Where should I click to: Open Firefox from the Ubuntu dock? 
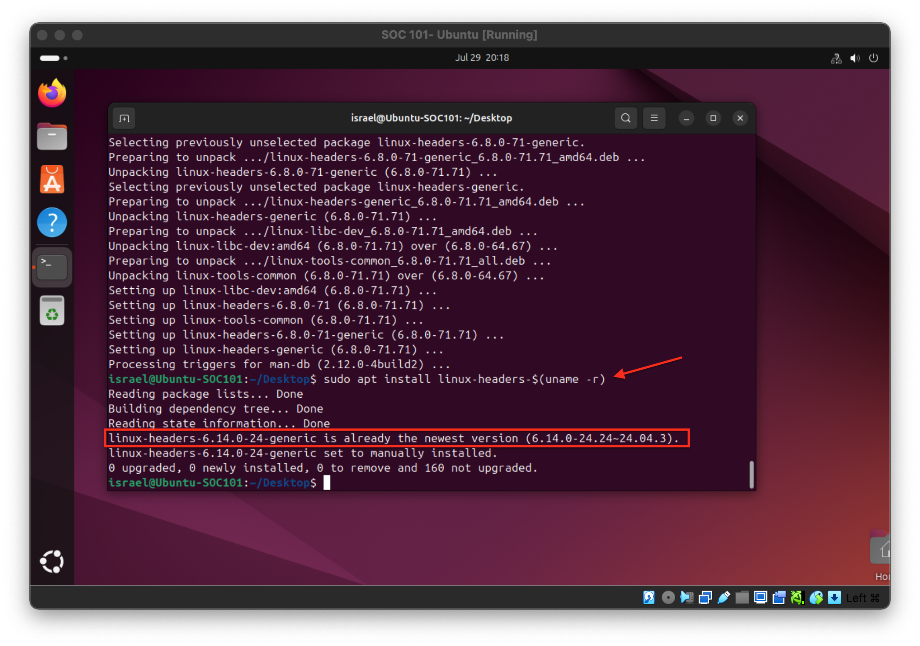52,93
